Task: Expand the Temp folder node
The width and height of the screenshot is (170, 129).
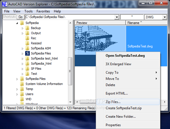Action: (17, 89)
